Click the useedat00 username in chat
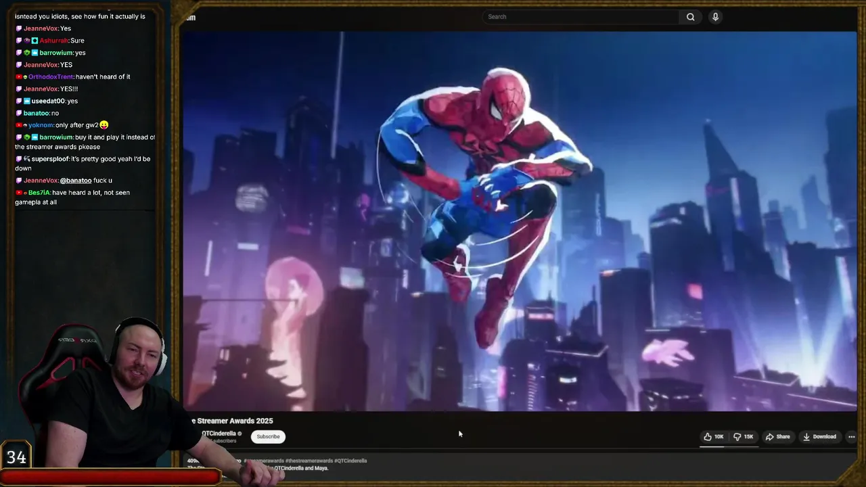866x487 pixels. tap(48, 101)
